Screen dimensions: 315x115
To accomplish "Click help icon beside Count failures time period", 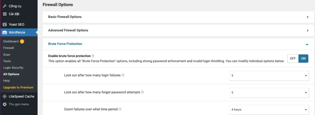I will (x=120, y=109).
